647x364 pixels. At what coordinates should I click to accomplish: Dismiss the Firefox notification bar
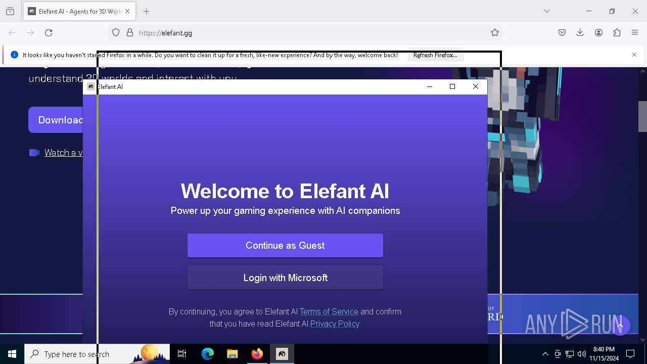(634, 55)
